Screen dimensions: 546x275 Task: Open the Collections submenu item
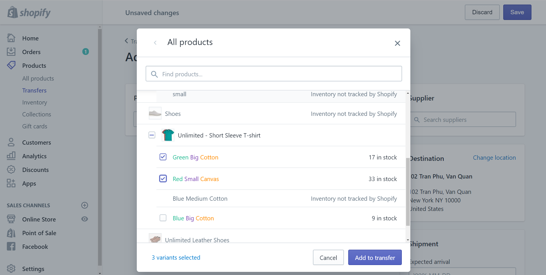pyautogui.click(x=36, y=114)
